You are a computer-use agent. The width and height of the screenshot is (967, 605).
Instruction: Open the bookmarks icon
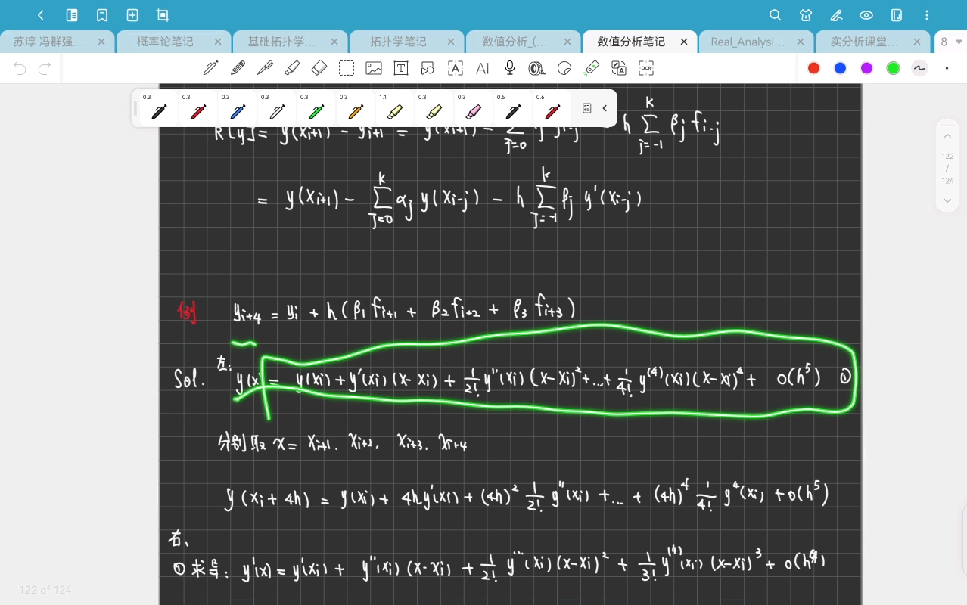[102, 15]
